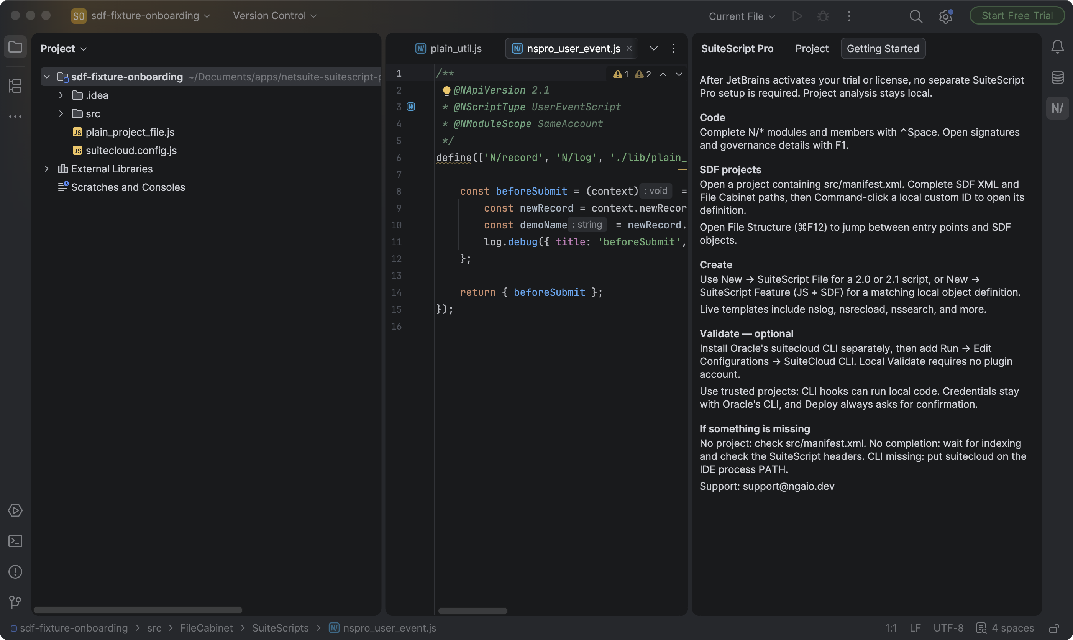
Task: Close the nspro_user_event.js tab
Action: tap(629, 48)
